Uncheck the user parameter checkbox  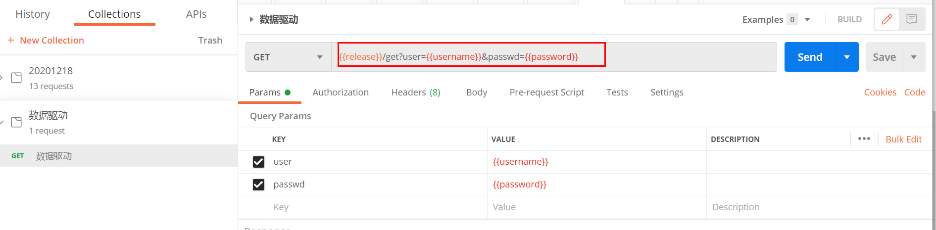click(258, 162)
